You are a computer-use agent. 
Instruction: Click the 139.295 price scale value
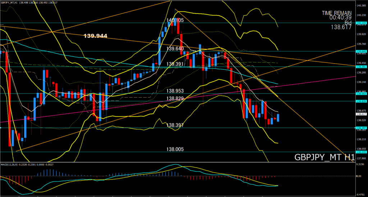pos(361,72)
